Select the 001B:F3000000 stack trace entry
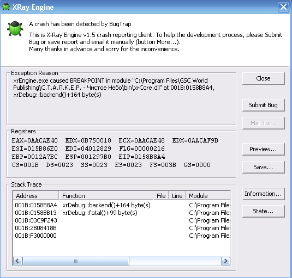292x278 pixels. [x=122, y=236]
